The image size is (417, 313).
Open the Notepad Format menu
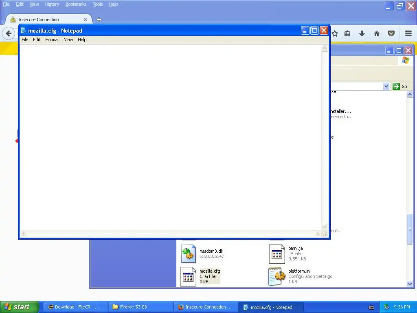[x=52, y=40]
